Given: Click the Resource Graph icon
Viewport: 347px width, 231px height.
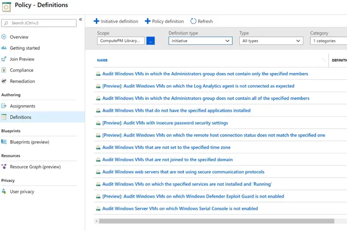Looking at the screenshot, I should [x=4, y=167].
